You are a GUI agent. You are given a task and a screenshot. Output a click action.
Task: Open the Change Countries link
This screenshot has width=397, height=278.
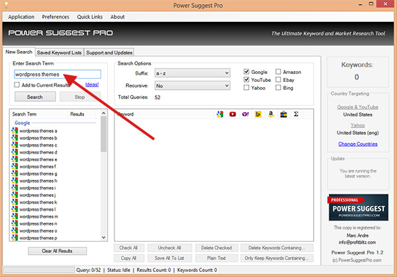pyautogui.click(x=358, y=144)
